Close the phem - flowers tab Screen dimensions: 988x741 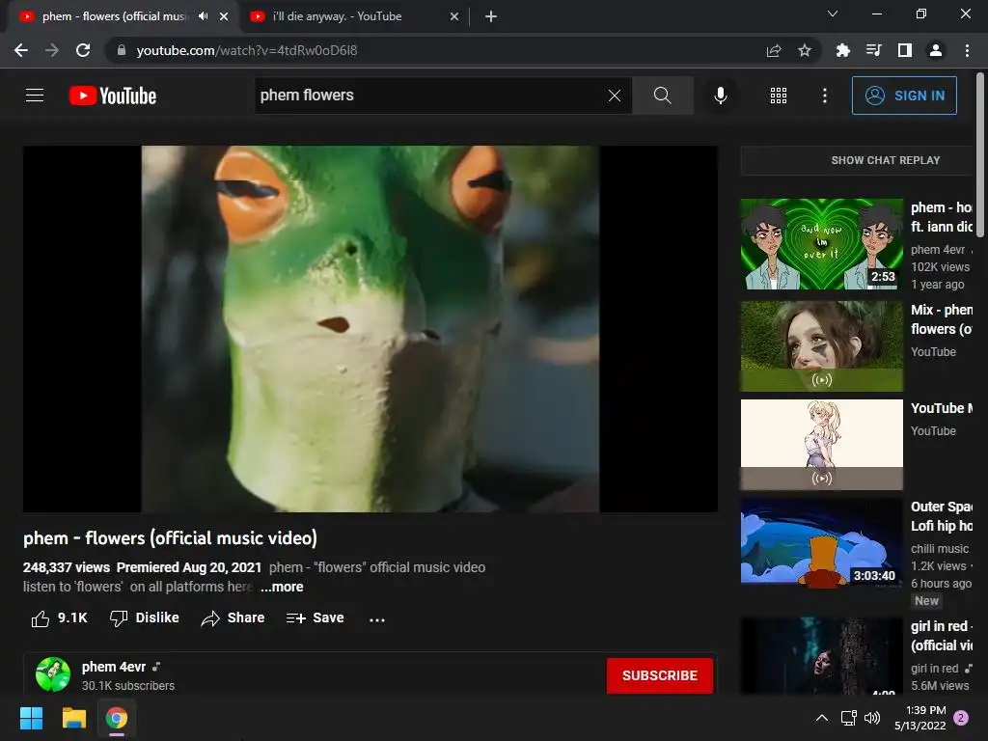[224, 16]
